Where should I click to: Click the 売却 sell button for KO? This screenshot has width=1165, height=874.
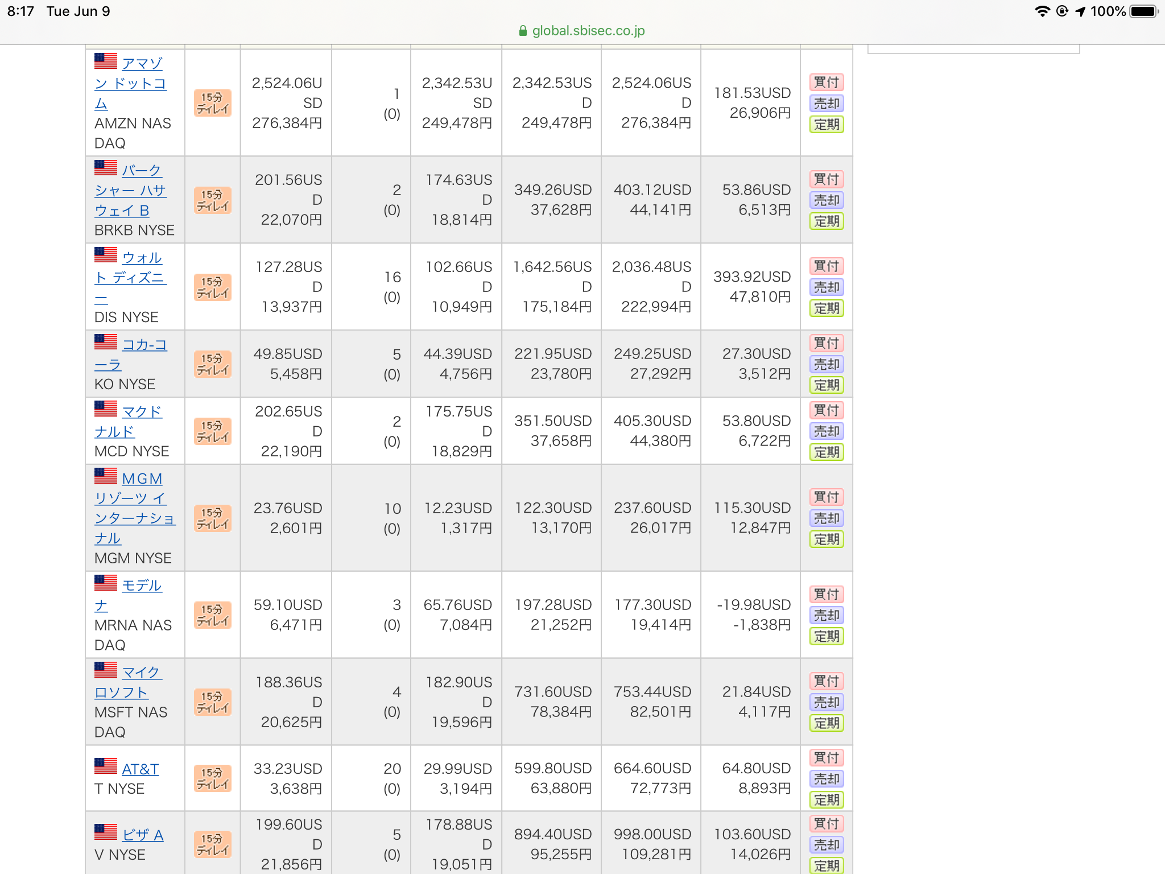[x=827, y=364]
